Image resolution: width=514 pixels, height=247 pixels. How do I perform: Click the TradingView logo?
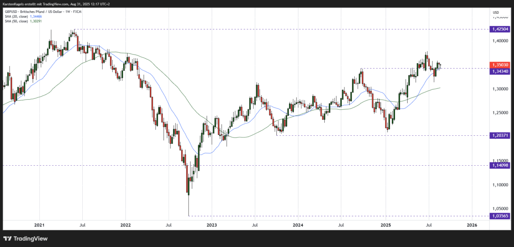click(x=26, y=238)
